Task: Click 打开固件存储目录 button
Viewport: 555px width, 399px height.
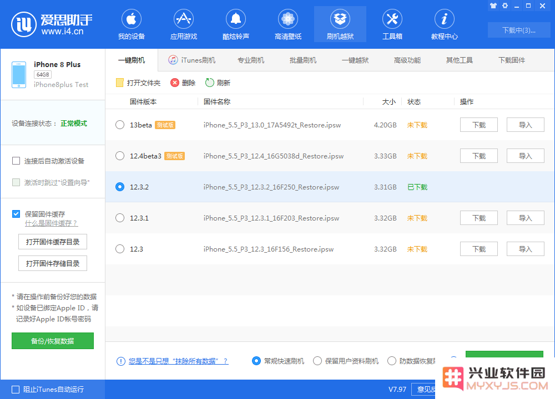Action: 53,263
